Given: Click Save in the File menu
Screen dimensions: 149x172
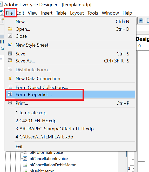Looking at the screenshot, I should tap(70, 54).
